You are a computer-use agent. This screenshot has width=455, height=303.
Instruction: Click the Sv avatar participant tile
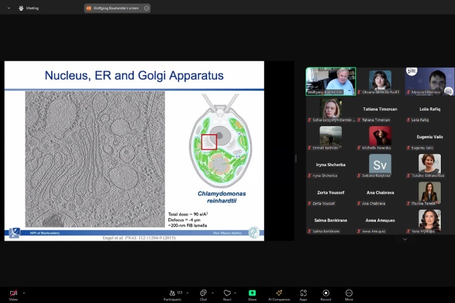point(380,164)
